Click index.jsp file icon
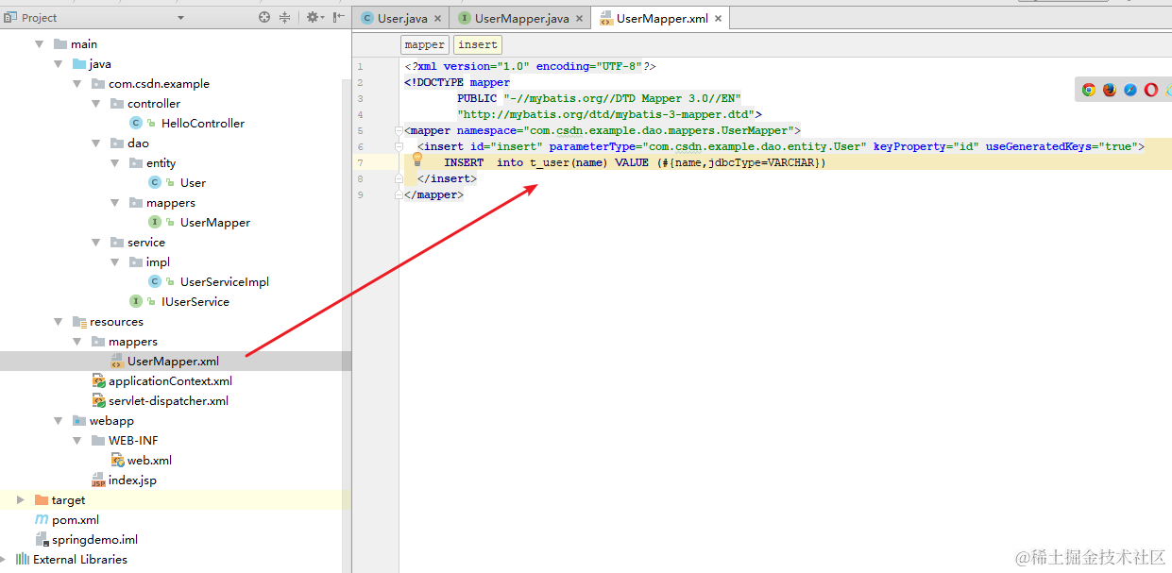This screenshot has height=573, width=1172. tap(98, 480)
